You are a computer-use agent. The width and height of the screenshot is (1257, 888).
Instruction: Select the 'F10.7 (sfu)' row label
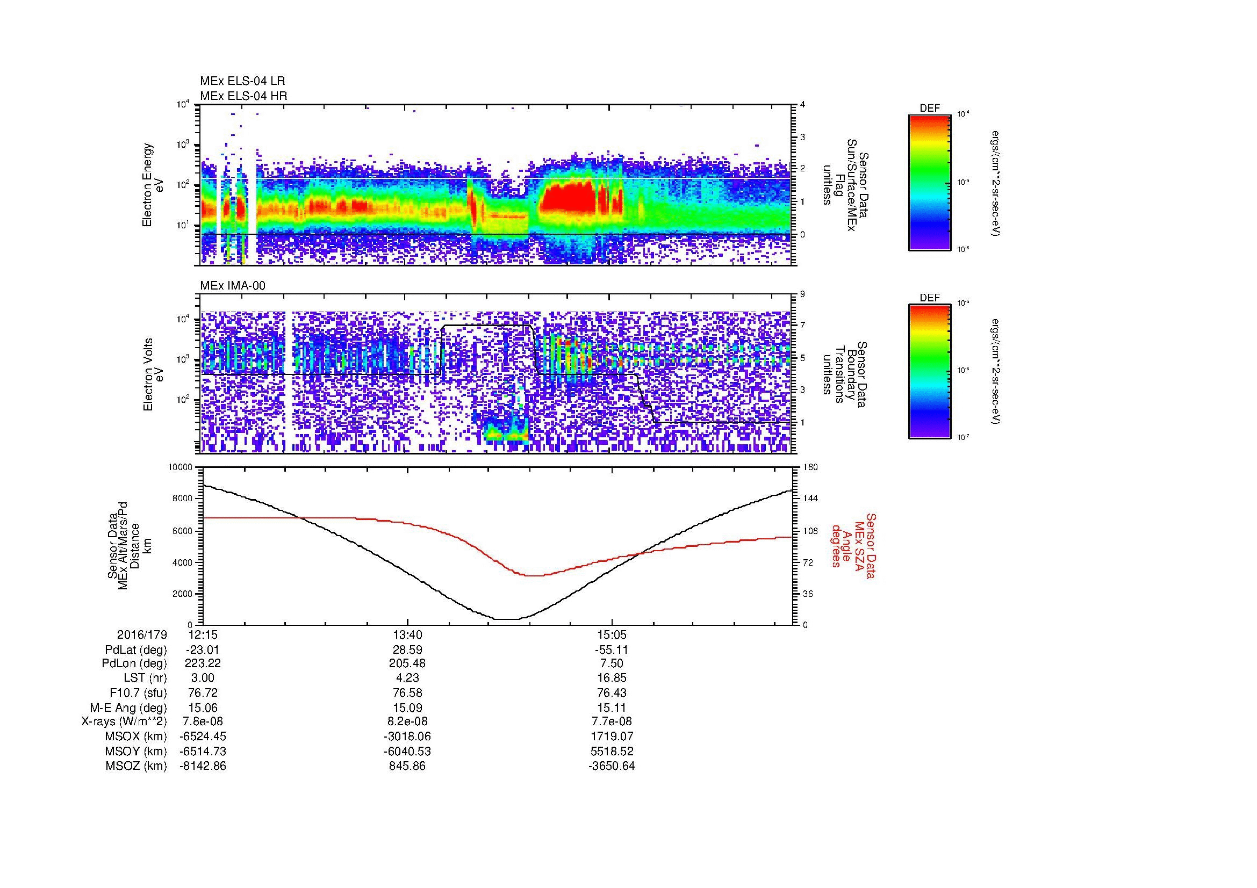coord(138,692)
